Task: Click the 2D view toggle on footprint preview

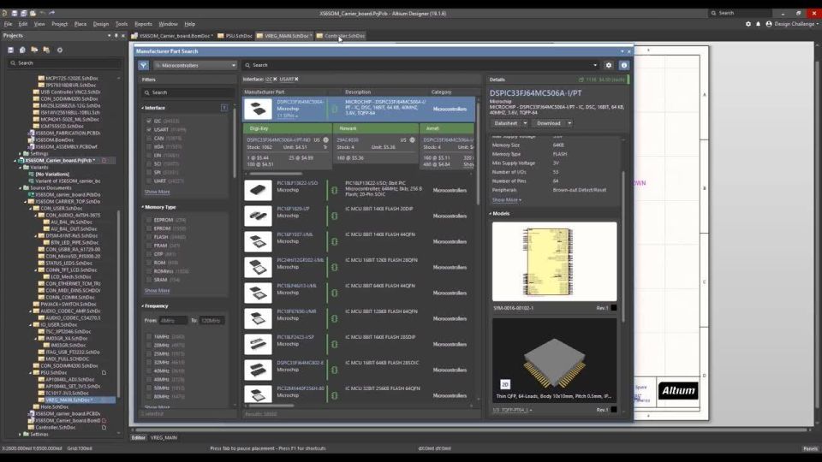Action: pyautogui.click(x=505, y=384)
